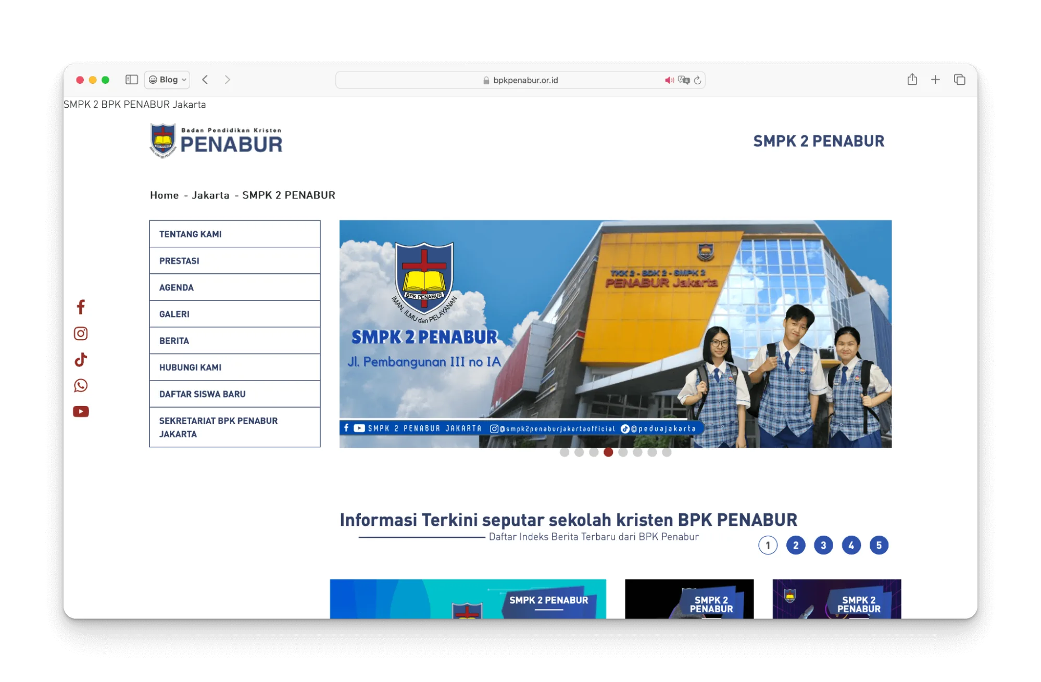Open the AGENDA menu item
This screenshot has width=1041, height=682.
[235, 287]
